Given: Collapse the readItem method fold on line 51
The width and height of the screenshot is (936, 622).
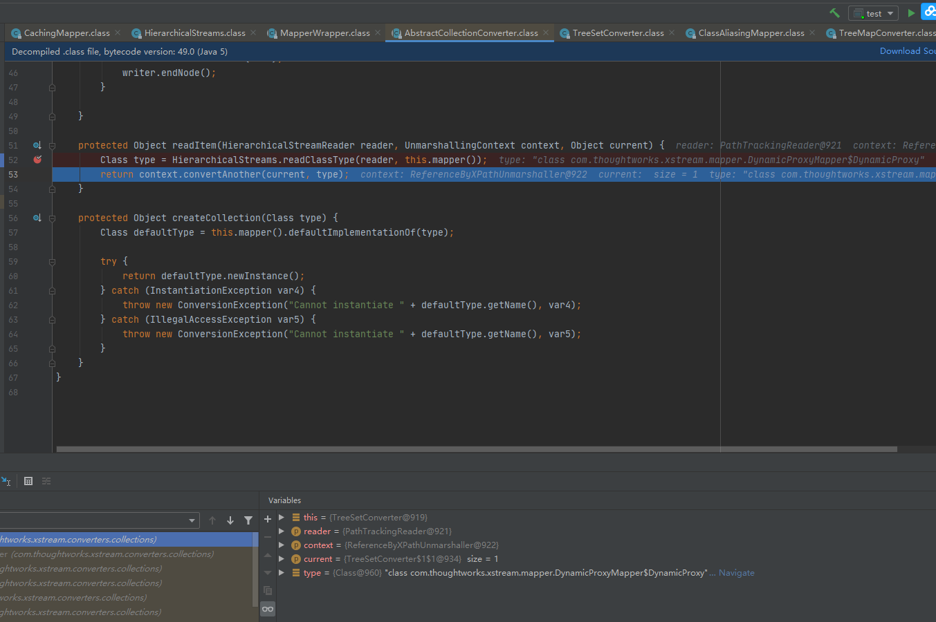Looking at the screenshot, I should (x=52, y=145).
